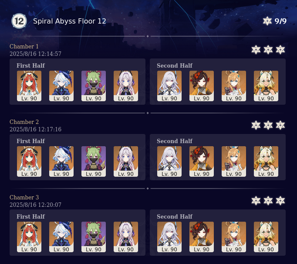Select silver-haired character in Chamber 2 Second Half
Image resolution: width=297 pixels, height=264 pixels.
pos(169,161)
